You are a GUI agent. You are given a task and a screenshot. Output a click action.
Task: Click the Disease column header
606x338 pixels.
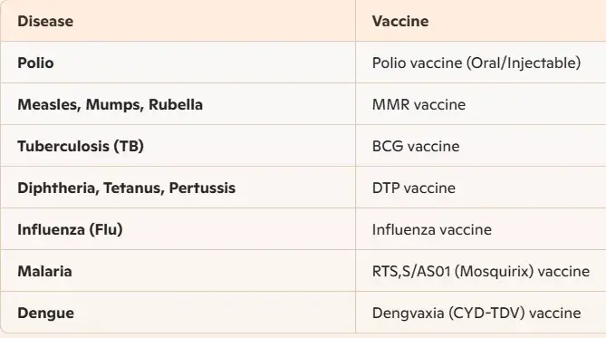click(x=178, y=21)
